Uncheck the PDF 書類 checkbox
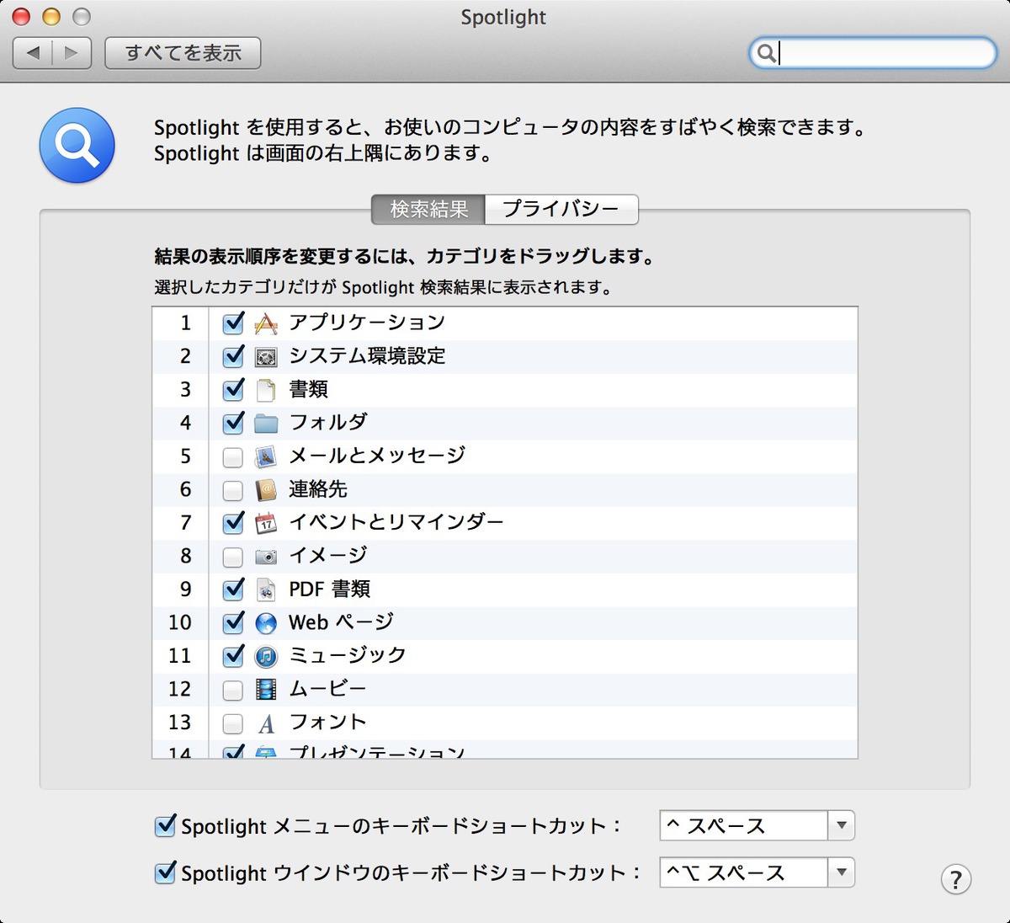 (233, 589)
